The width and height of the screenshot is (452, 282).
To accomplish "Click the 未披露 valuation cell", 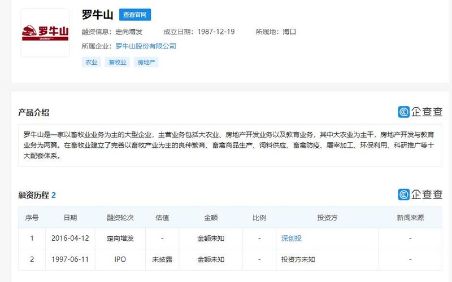I will pyautogui.click(x=162, y=259).
